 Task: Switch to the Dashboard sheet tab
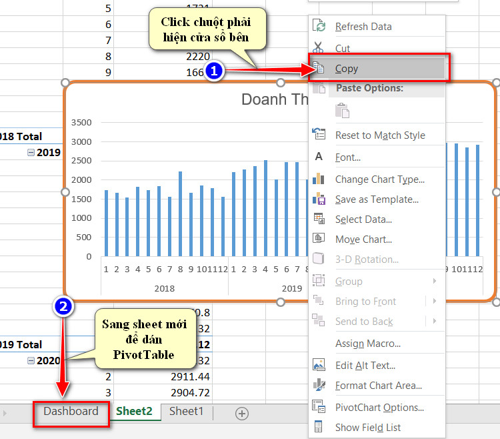(x=71, y=411)
